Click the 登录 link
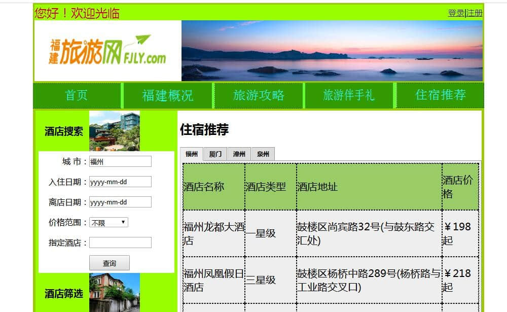 click(456, 13)
